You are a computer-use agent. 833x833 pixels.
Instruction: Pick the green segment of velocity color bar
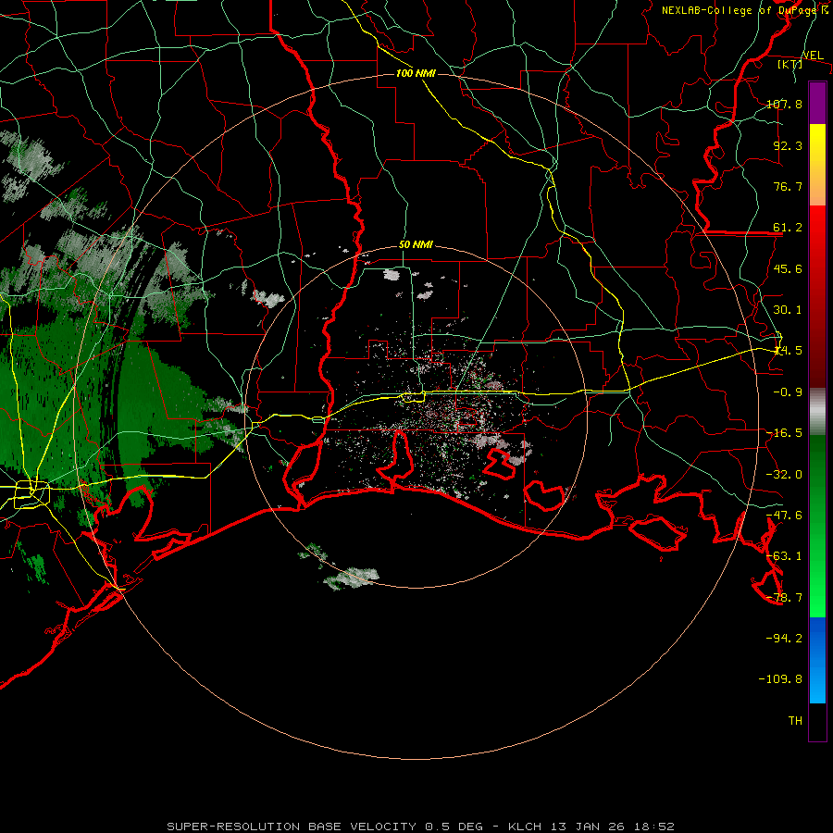pos(817,526)
